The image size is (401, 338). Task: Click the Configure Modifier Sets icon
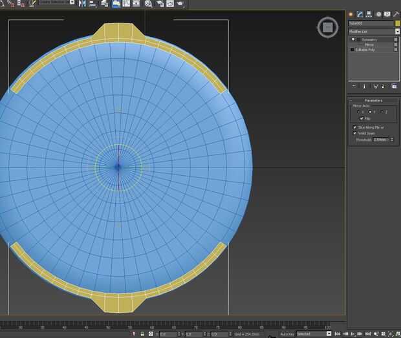393,86
